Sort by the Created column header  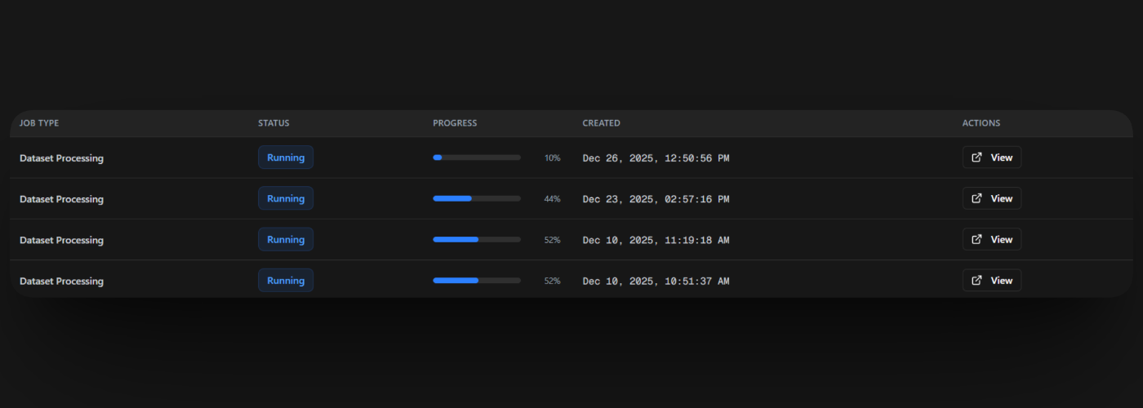click(601, 123)
